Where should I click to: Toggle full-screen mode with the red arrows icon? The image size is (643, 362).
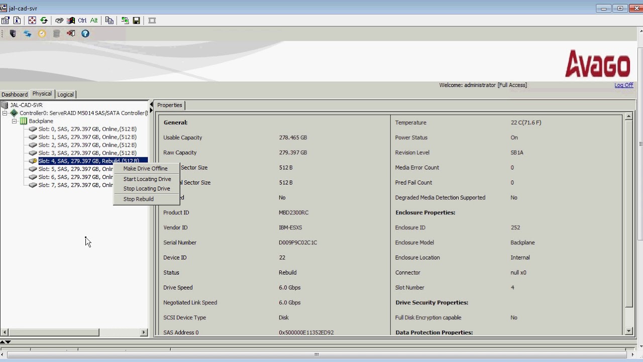32,21
